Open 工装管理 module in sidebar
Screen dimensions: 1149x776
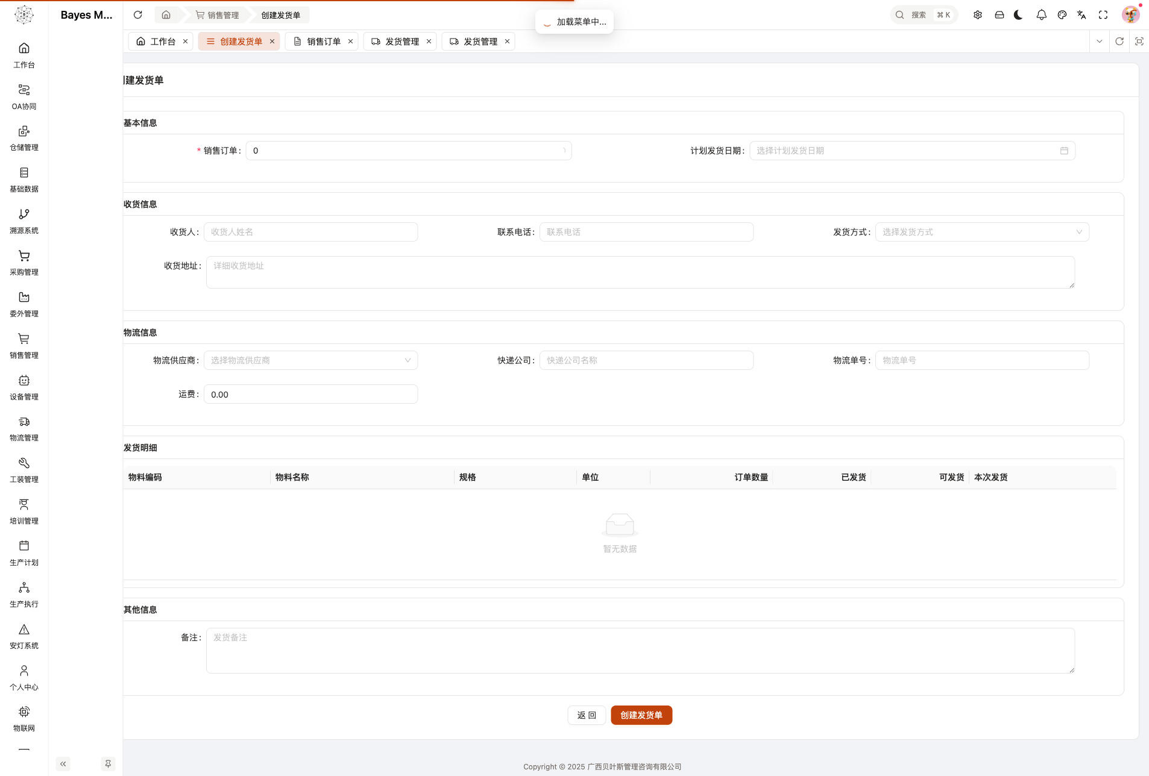tap(24, 470)
